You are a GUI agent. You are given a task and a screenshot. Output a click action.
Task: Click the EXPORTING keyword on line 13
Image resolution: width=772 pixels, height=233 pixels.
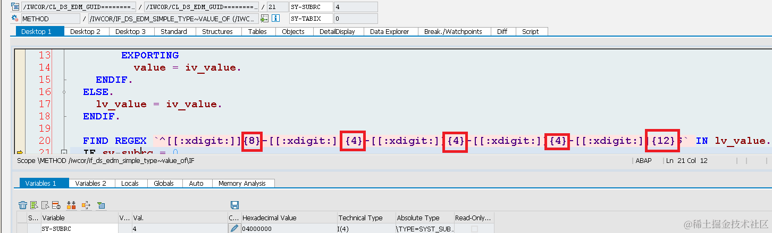(x=150, y=55)
